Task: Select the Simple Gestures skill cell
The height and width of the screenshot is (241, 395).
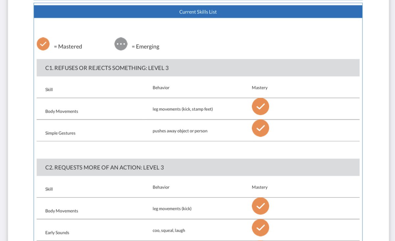Action: [60, 133]
